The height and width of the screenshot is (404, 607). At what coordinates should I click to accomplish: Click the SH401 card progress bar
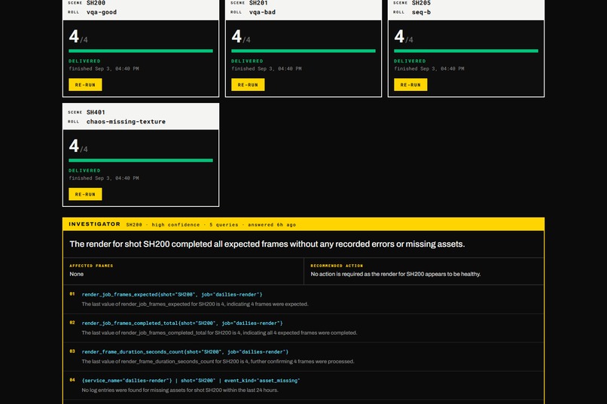(x=141, y=160)
